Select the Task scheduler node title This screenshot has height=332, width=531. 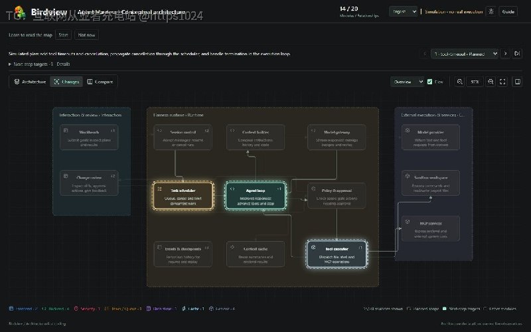click(183, 191)
